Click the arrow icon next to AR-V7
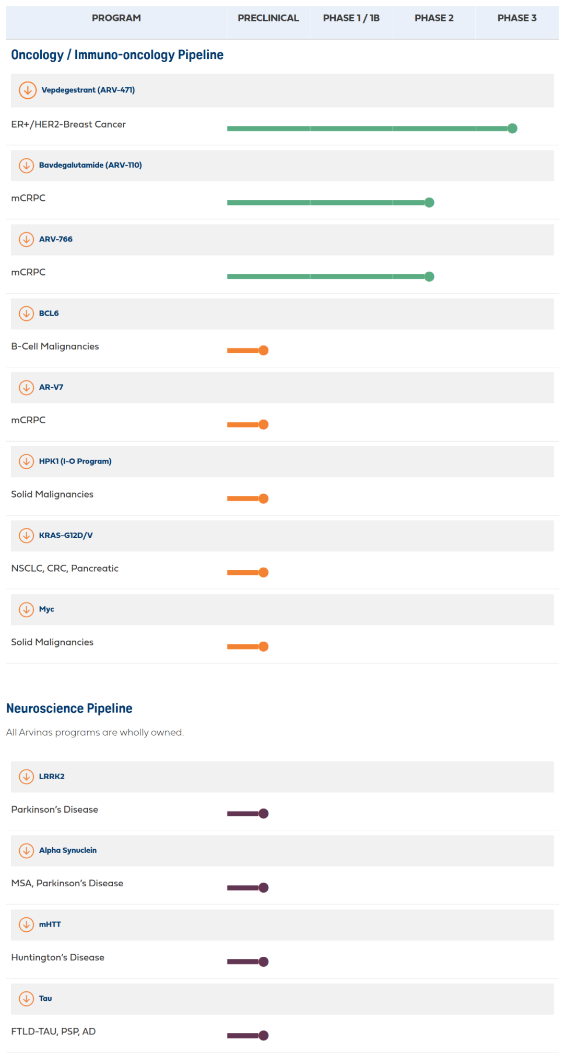This screenshot has width=564, height=1053. 26,387
